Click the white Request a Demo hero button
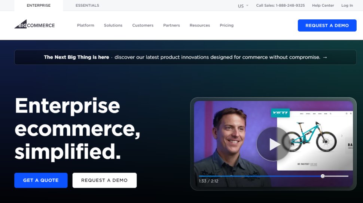The width and height of the screenshot is (363, 203). [104, 180]
